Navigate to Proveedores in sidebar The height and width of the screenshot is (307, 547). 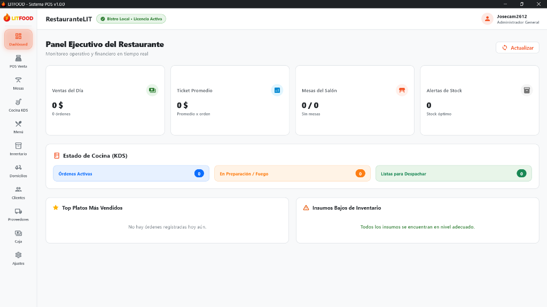click(18, 215)
